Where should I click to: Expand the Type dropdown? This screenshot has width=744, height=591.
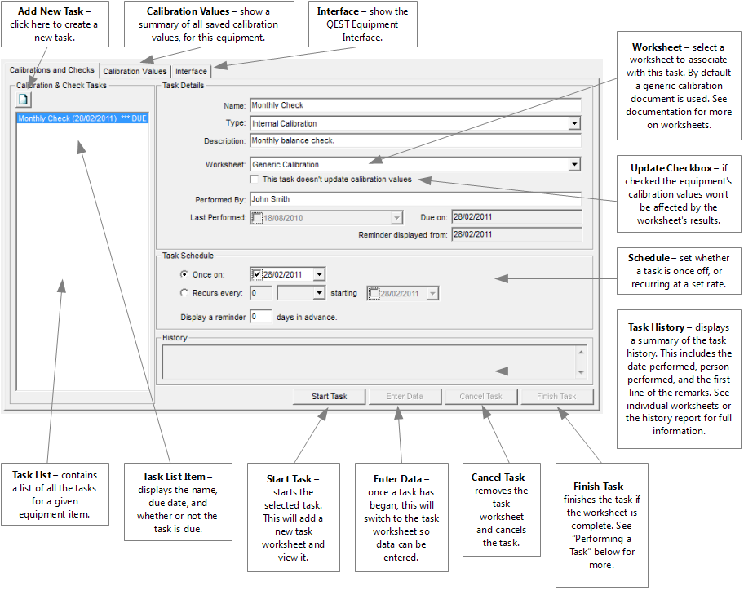(x=574, y=123)
